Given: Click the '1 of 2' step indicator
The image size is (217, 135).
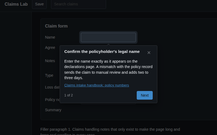Looking at the screenshot, I should pos(69,95).
